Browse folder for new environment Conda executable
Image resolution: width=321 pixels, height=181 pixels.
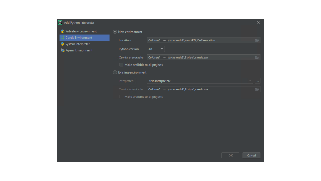coord(257,58)
